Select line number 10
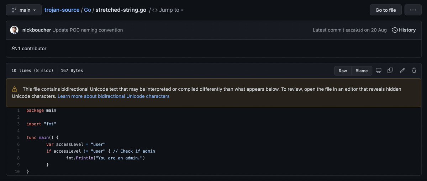Viewport: 427px width, 181px height. (17, 171)
